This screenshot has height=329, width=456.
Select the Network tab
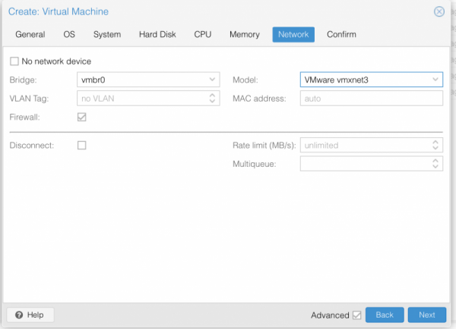pyautogui.click(x=293, y=35)
